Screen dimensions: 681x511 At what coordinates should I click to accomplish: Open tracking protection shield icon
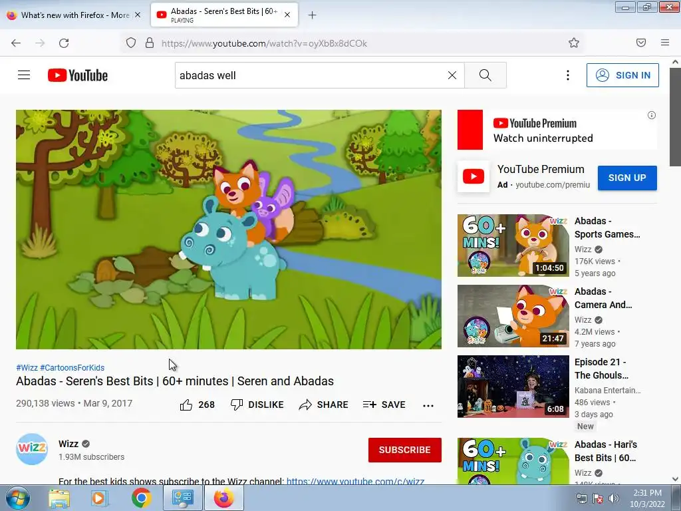(x=131, y=43)
